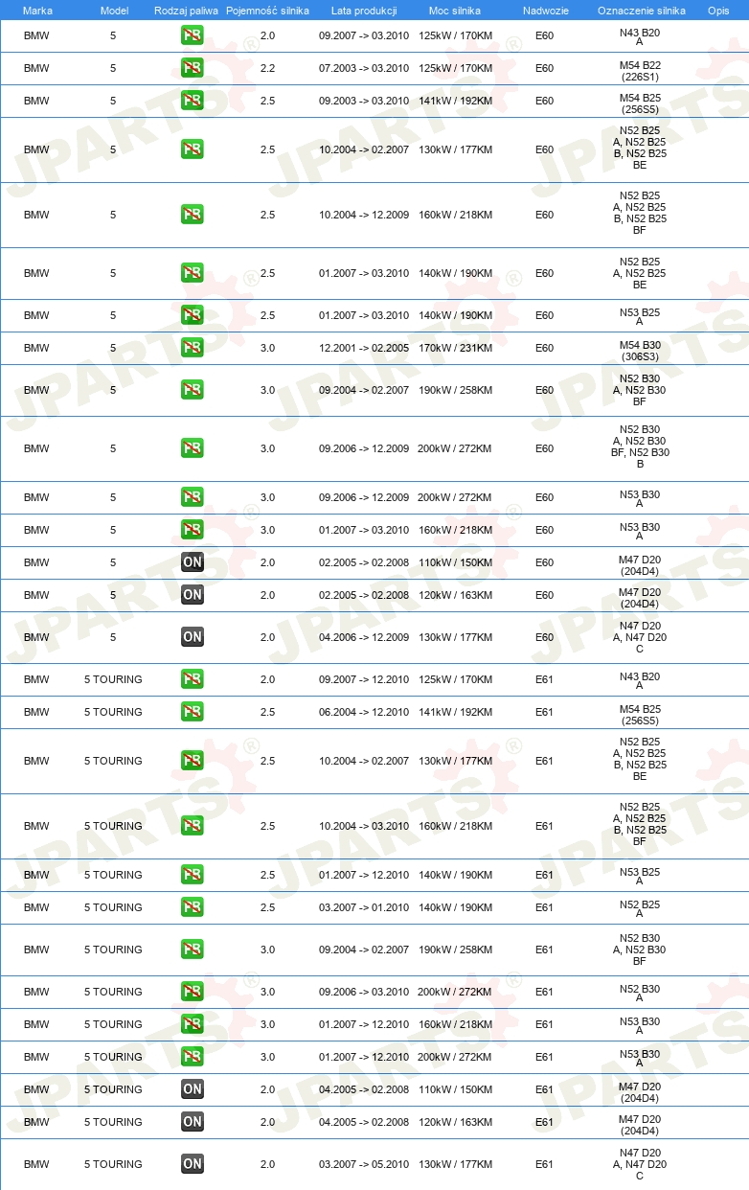Image resolution: width=749 pixels, height=1190 pixels.
Task: Click 5 TOURING in the 06.2004 -> 12.2010 row
Action: [x=113, y=712]
